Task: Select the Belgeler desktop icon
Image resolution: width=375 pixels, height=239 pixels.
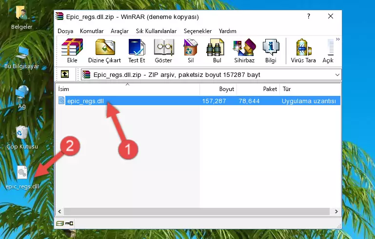Action: pos(21,18)
